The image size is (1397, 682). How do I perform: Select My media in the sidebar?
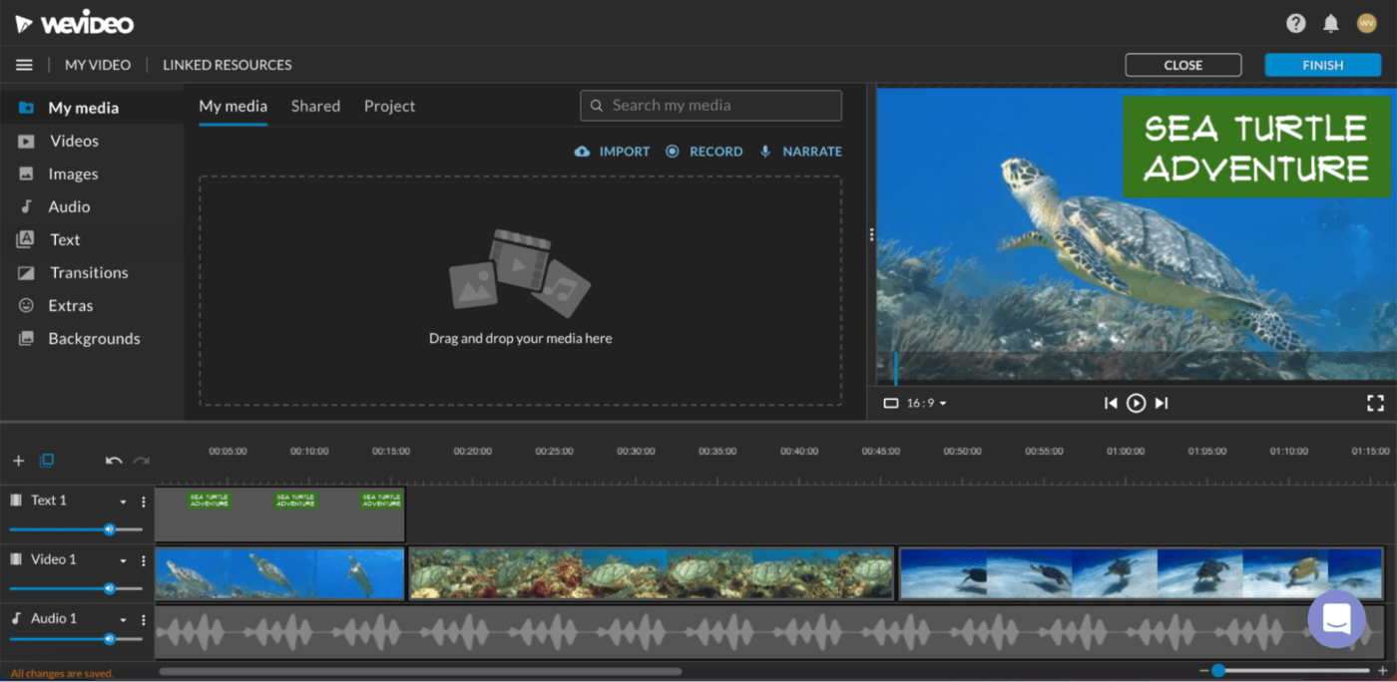click(92, 108)
